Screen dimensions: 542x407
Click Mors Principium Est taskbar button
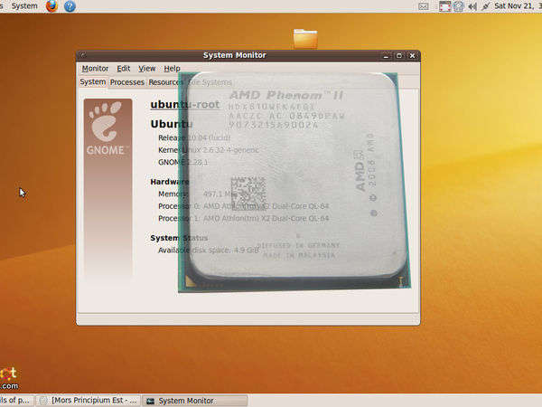89,400
